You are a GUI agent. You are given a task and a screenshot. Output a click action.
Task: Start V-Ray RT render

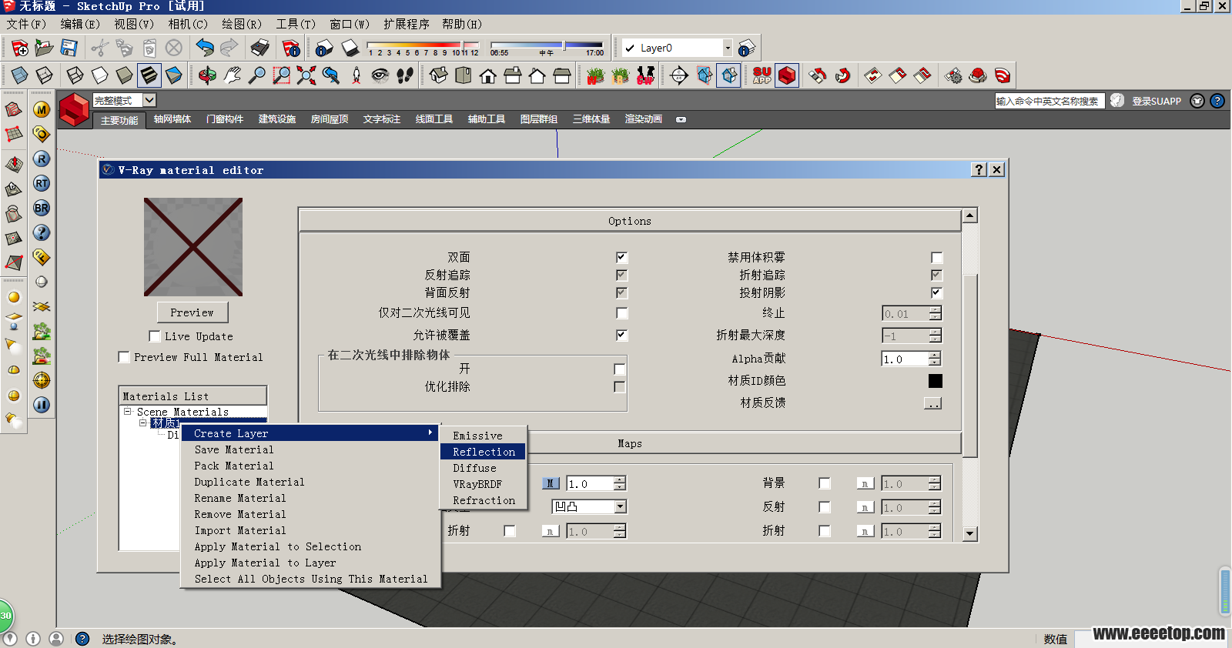pyautogui.click(x=42, y=183)
